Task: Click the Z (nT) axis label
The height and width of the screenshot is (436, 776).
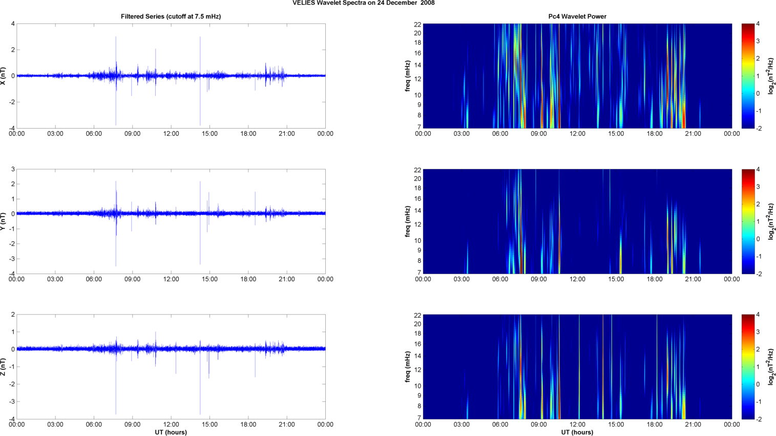Action: pos(4,367)
